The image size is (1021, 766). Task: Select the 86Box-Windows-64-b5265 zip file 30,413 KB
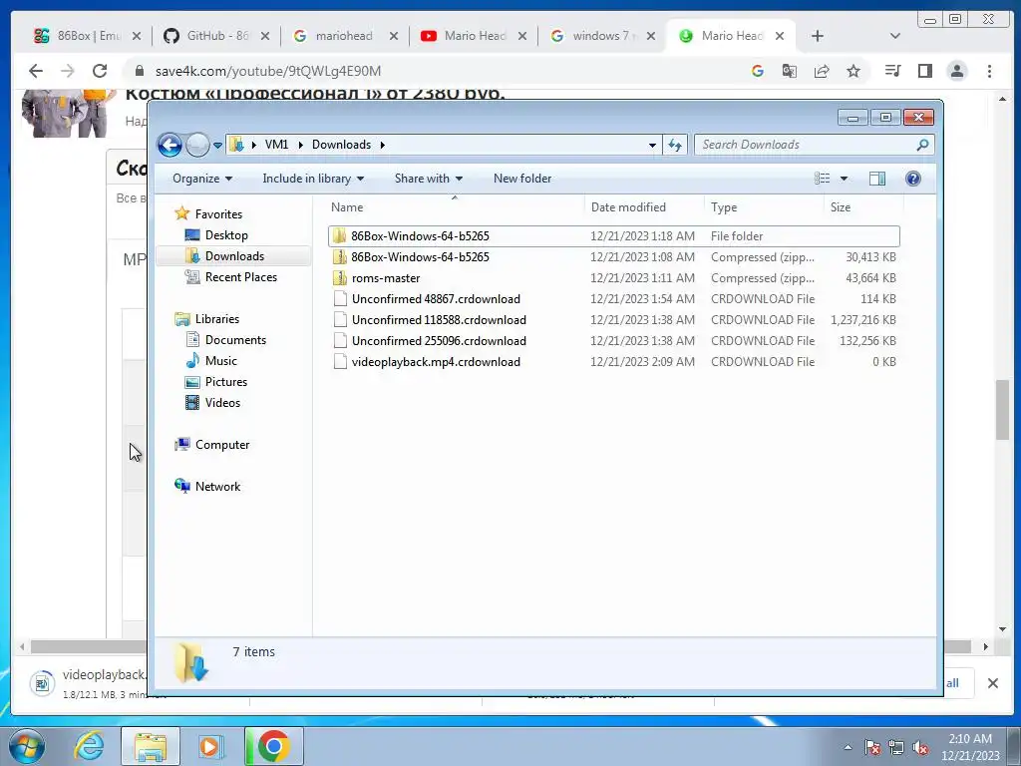[x=614, y=257]
